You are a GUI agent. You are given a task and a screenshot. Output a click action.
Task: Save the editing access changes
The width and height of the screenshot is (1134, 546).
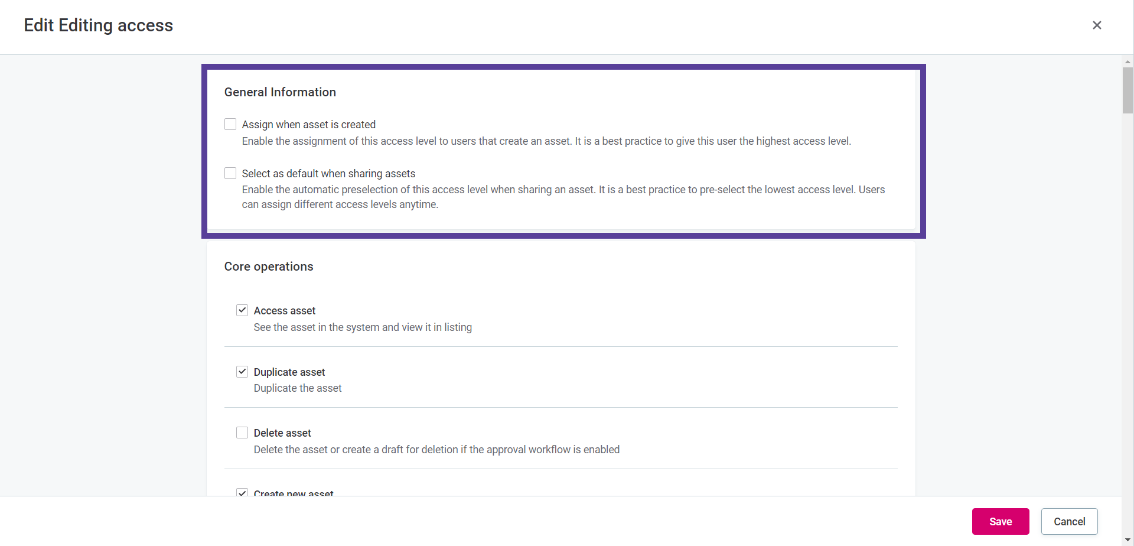(x=1000, y=521)
